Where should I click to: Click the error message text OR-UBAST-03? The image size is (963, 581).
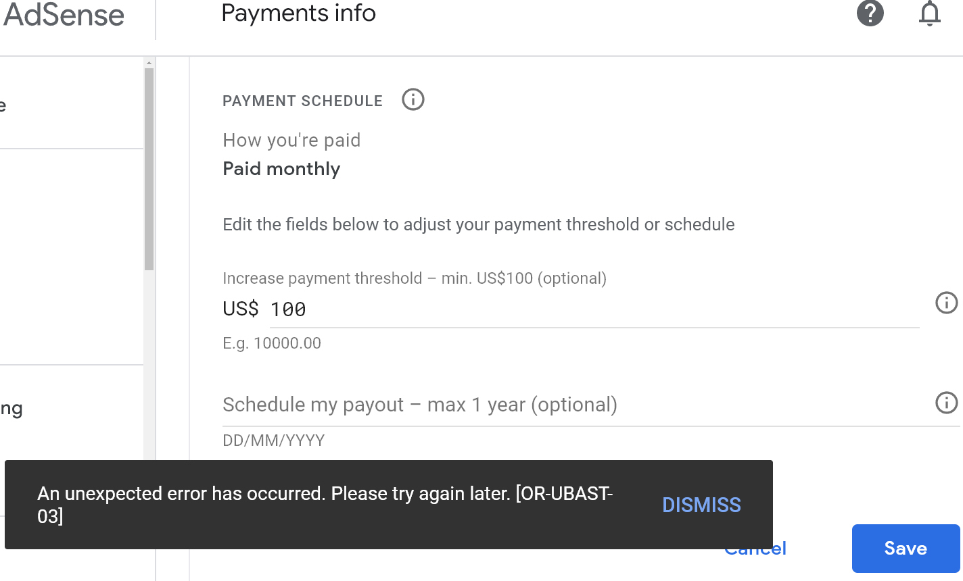pyautogui.click(x=325, y=505)
